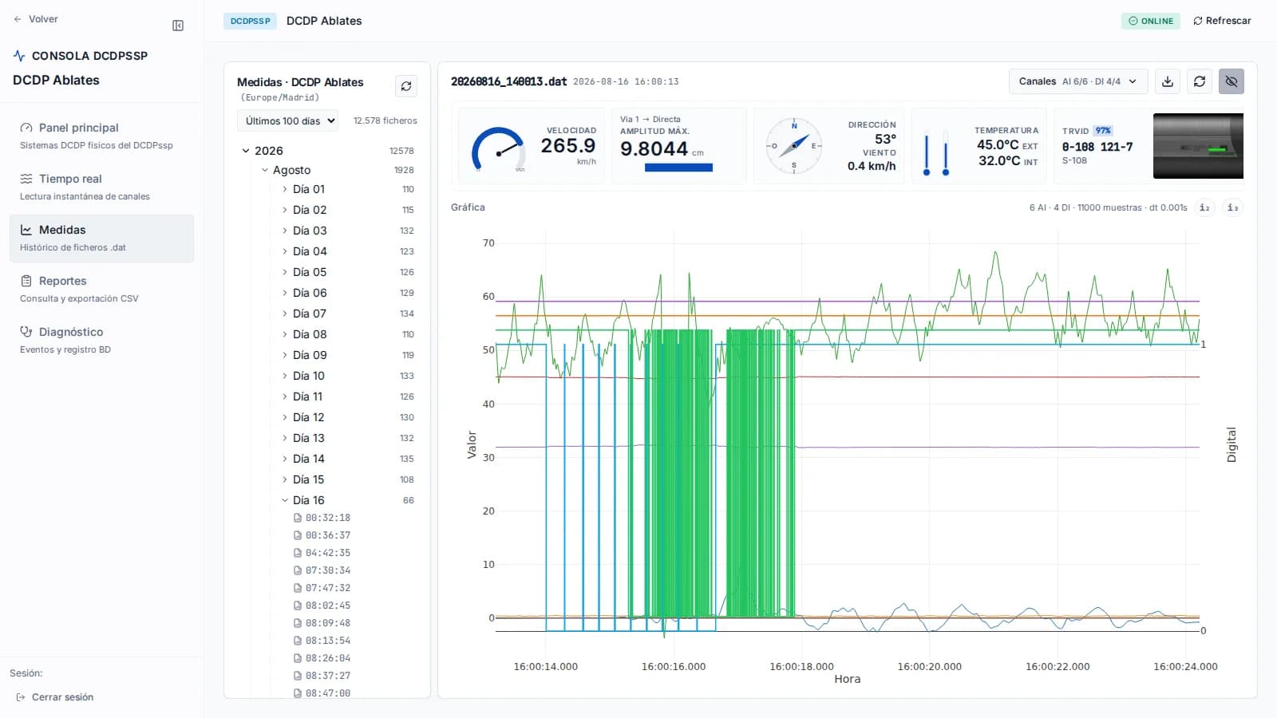Select the 07:30:34 file entry
Screen dimensions: 1277x718
(327, 570)
